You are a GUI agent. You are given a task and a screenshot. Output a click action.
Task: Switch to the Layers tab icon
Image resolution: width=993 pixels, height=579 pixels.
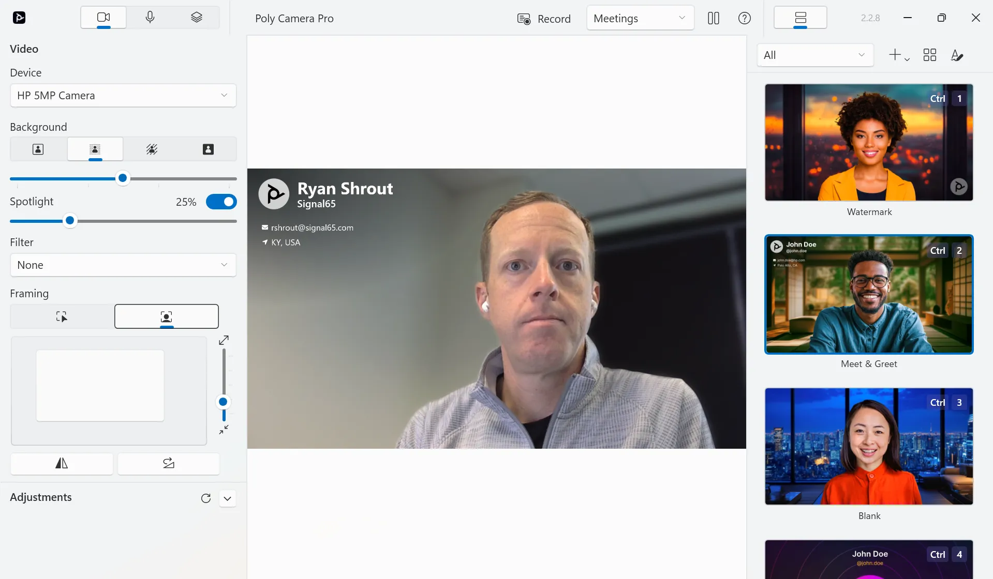pyautogui.click(x=197, y=18)
